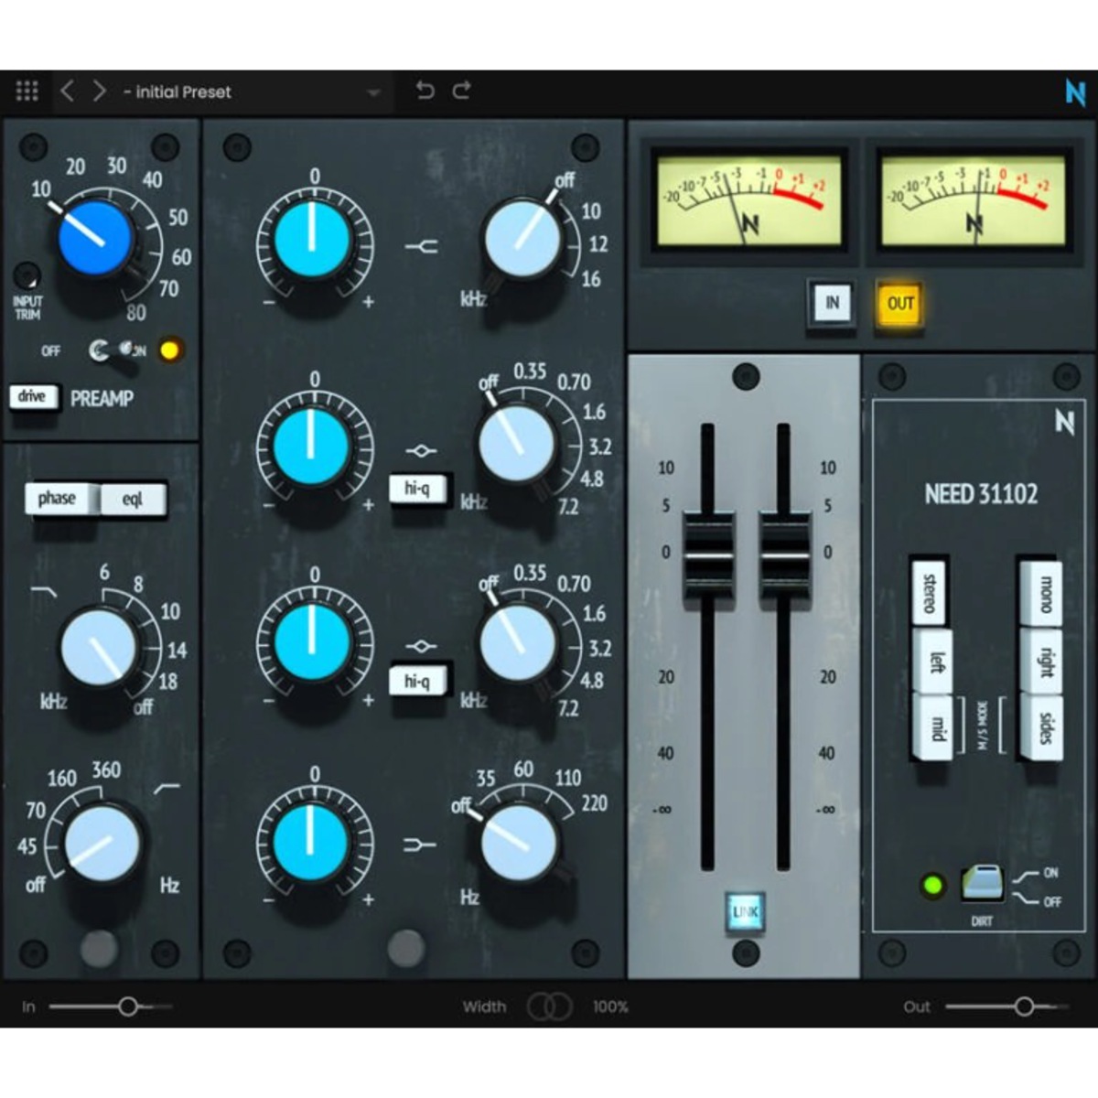Click the high-pass filter Hz knob

pos(102,845)
